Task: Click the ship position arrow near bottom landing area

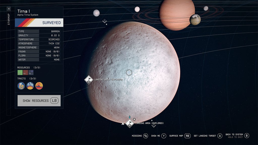Action: click(x=123, y=124)
